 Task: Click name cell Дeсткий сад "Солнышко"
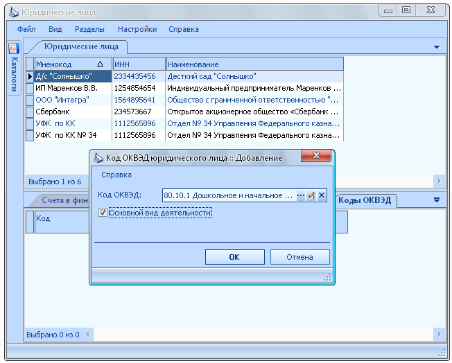pyautogui.click(x=254, y=76)
